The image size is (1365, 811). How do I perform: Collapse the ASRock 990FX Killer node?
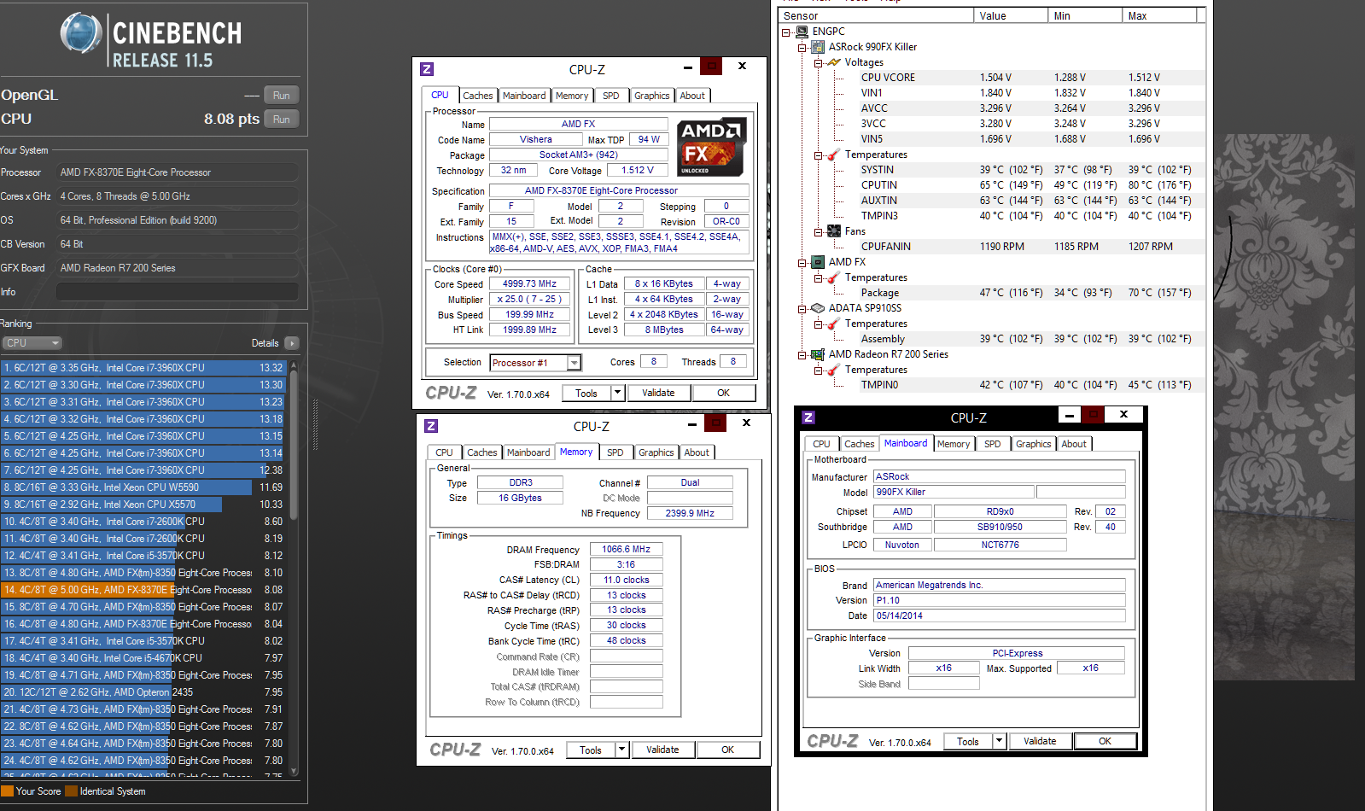(802, 48)
